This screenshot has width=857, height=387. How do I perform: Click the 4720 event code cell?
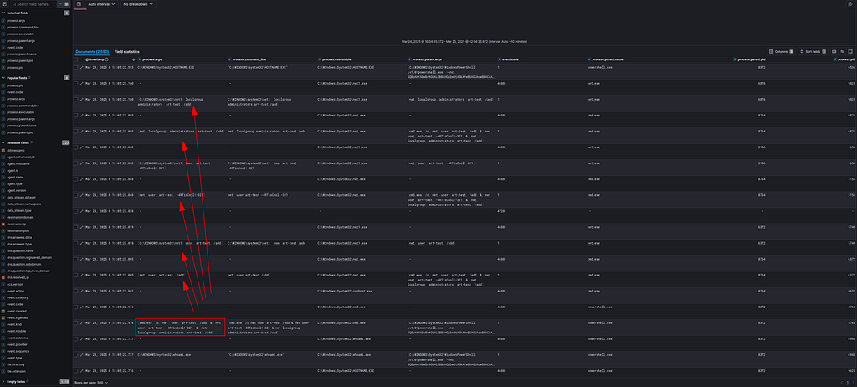[500, 211]
